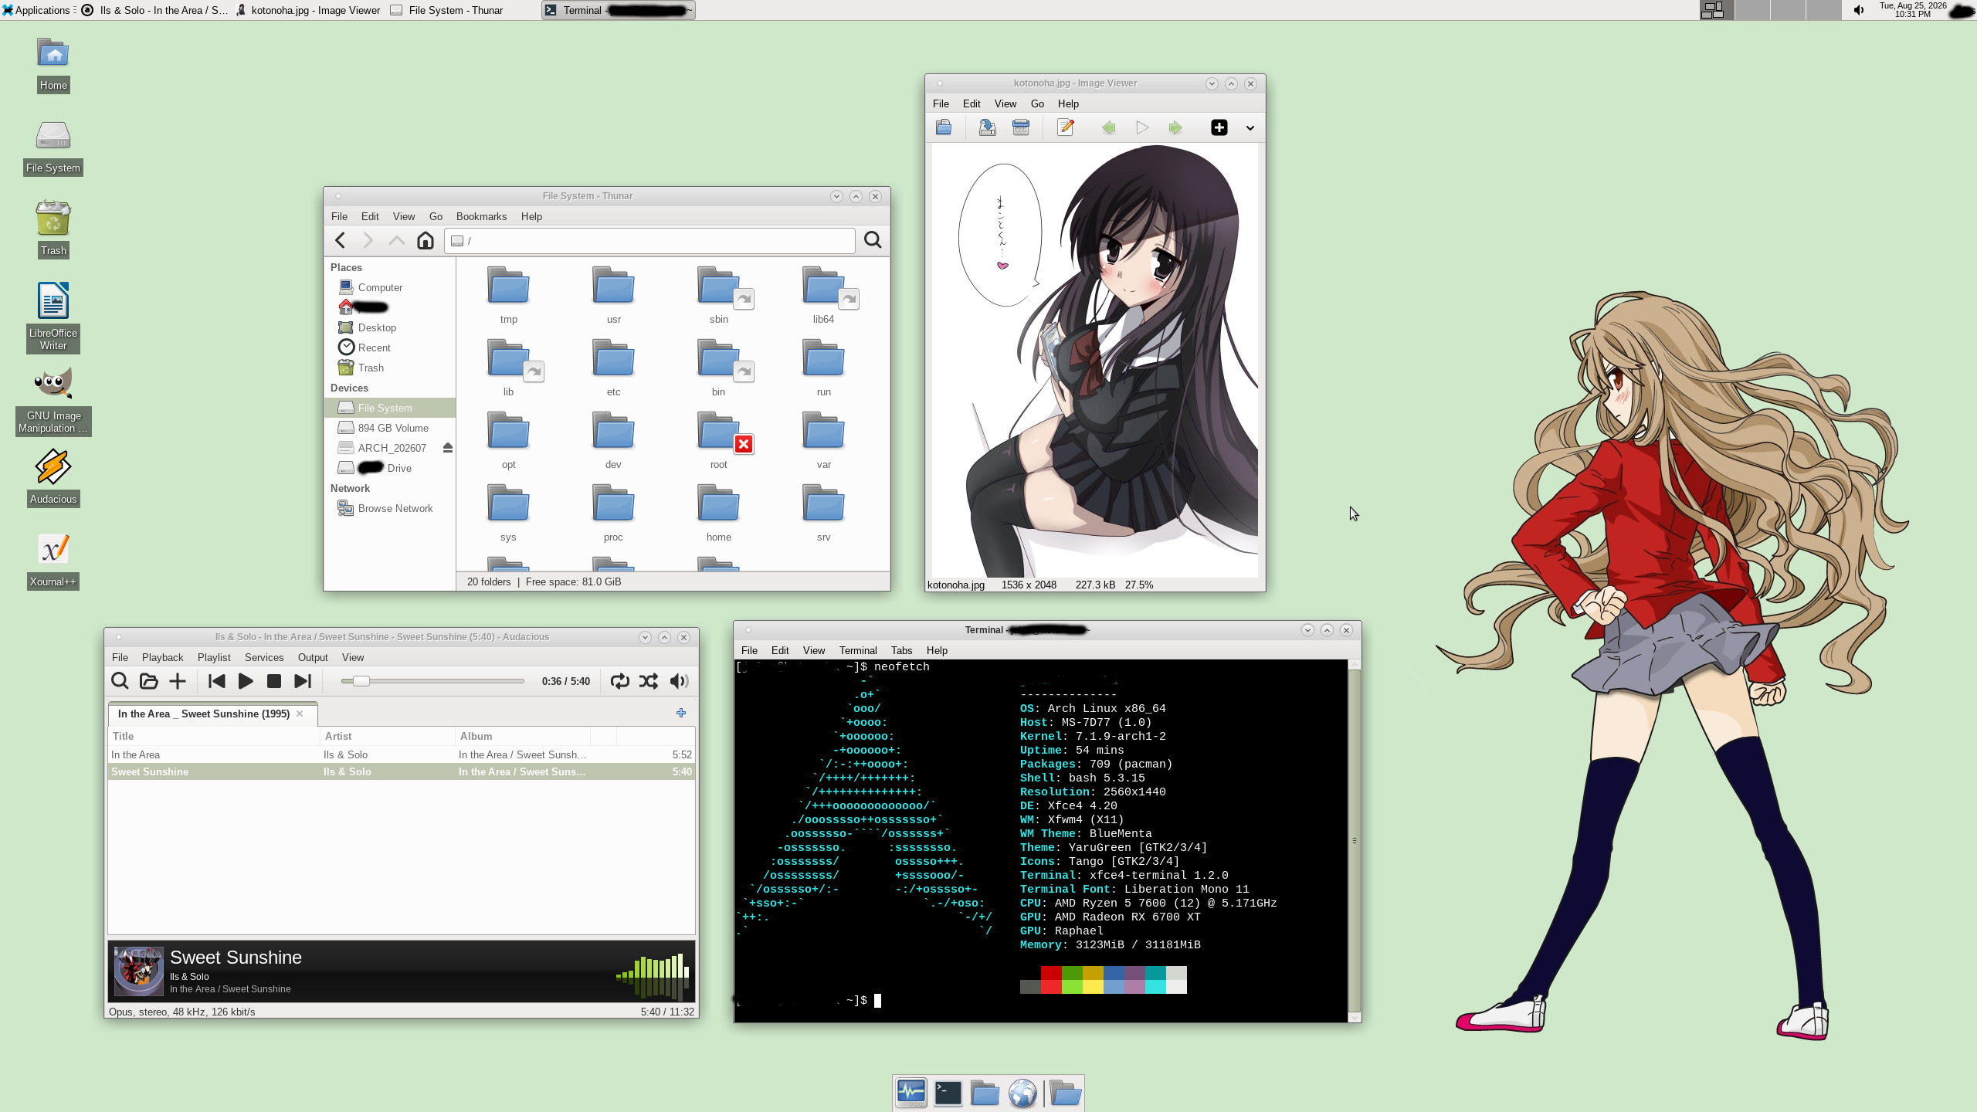
Task: Click the volume icon in top panel
Action: pyautogui.click(x=1859, y=10)
